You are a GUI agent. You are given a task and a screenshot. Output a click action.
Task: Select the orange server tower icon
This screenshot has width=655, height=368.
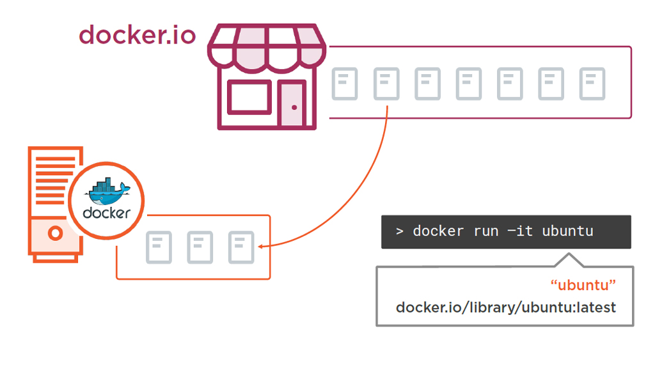pos(54,203)
